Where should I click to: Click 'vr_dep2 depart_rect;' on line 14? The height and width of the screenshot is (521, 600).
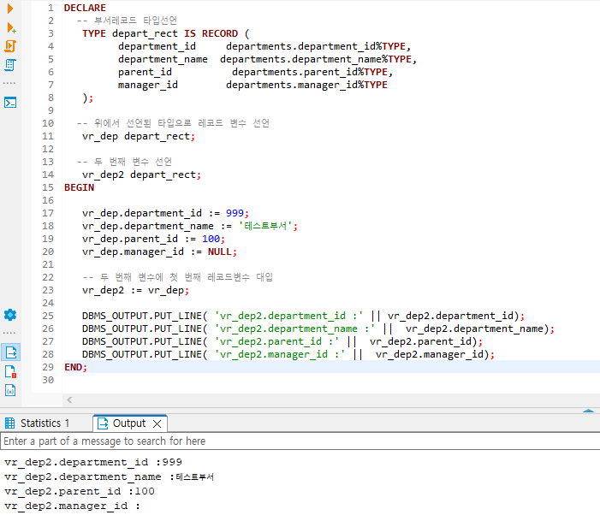141,175
